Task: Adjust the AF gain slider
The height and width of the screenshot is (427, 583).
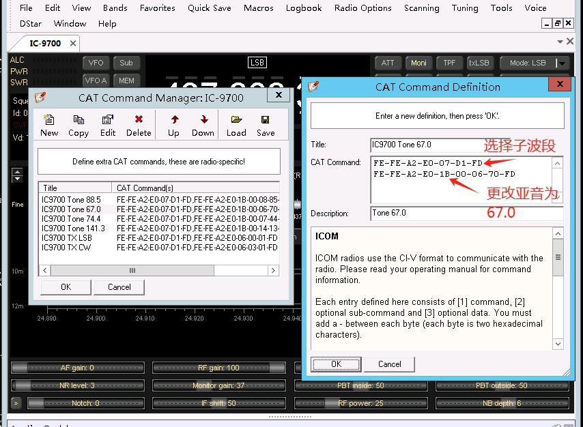Action: tap(78, 368)
